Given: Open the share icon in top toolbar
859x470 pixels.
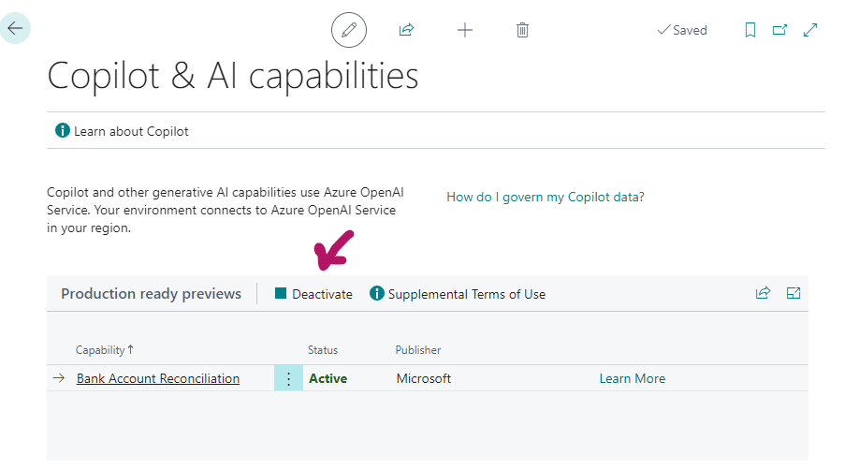Looking at the screenshot, I should pyautogui.click(x=406, y=30).
